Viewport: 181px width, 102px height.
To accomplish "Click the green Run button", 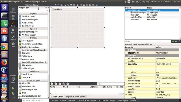I will click(x=13, y=88).
